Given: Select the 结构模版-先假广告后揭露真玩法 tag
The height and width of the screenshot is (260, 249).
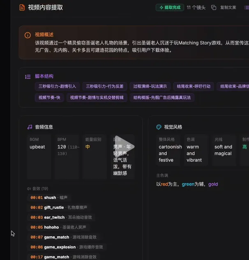Looking at the screenshot, I should point(162,97).
